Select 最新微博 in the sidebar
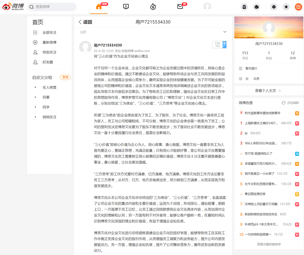 click(x=49, y=42)
